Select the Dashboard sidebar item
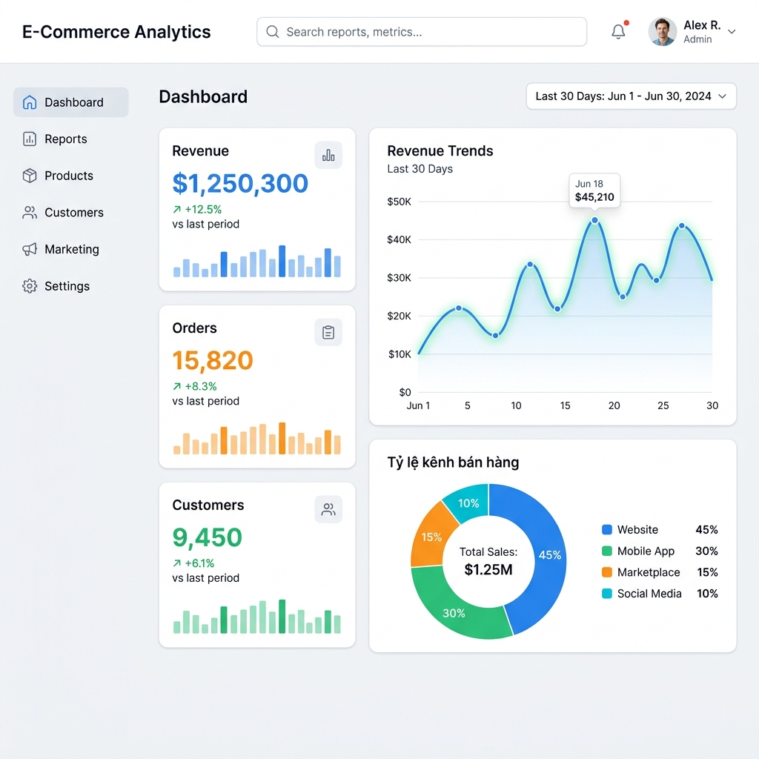This screenshot has height=759, width=759. pyautogui.click(x=71, y=102)
